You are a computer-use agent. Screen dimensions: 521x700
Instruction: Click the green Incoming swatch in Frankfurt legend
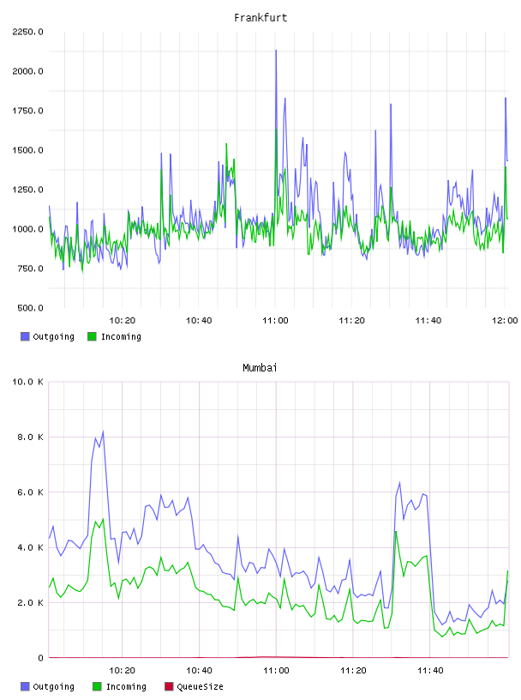pos(92,336)
